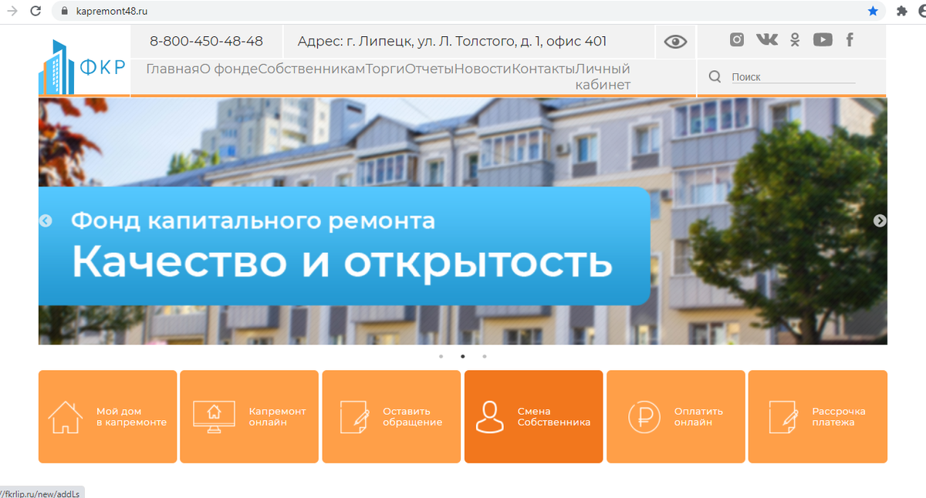Open the Odnoklassniki social icon

(795, 40)
